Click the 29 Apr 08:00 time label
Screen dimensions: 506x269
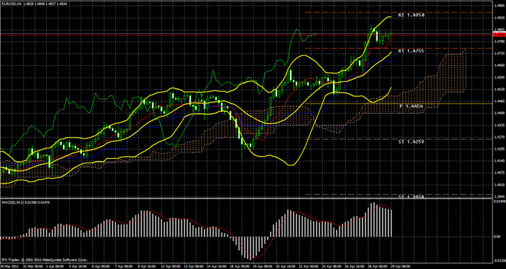[400, 267]
